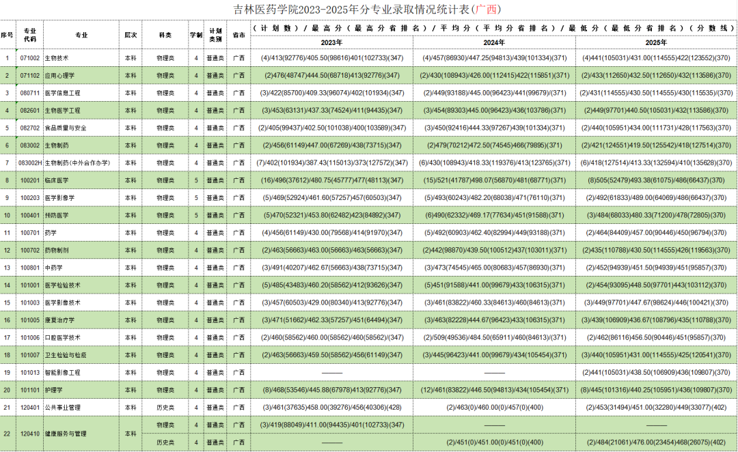This screenshot has width=738, height=452.
Task: Click 历史类 in the 公共事业管理 row
Action: [165, 408]
